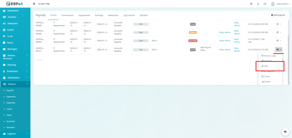Switch to the Commissions tab
The height and width of the screenshot is (138, 292).
tap(68, 15)
